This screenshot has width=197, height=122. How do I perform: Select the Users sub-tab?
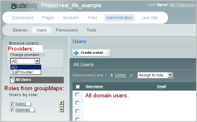point(42,30)
